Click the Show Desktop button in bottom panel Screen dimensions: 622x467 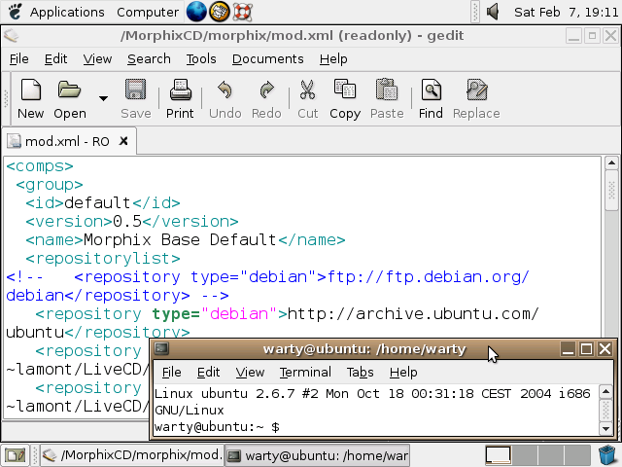(x=15, y=454)
